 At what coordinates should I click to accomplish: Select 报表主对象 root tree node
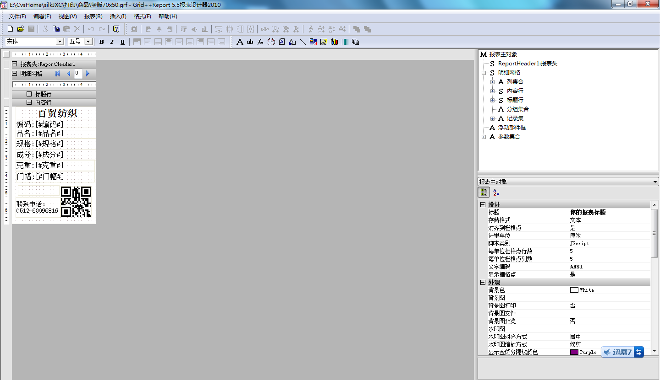503,54
